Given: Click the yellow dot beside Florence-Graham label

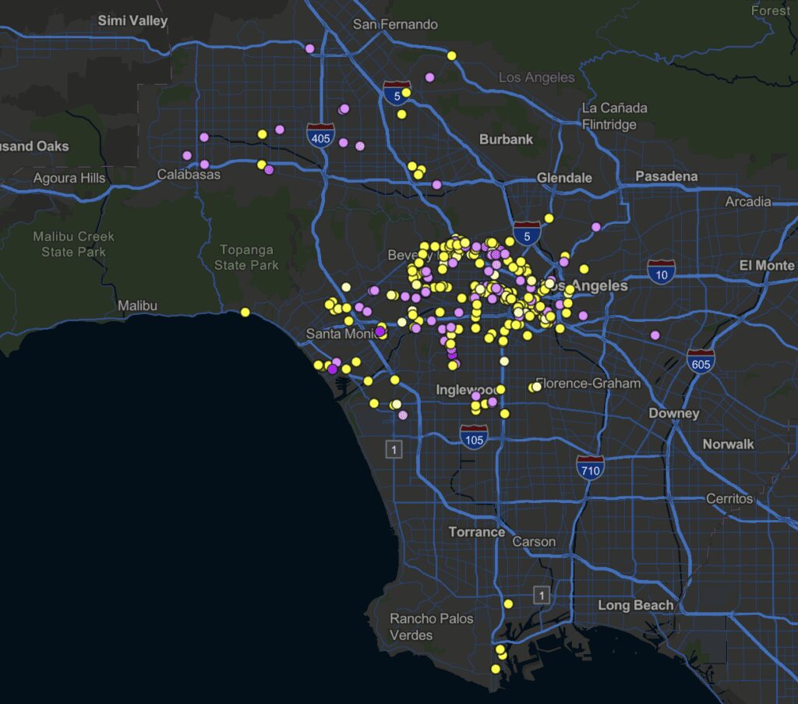Looking at the screenshot, I should point(537,387).
